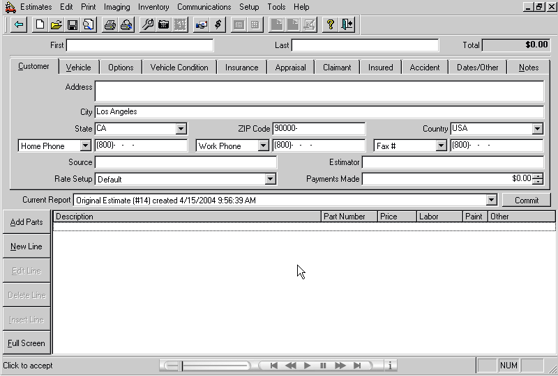The image size is (558, 376).
Task: Click the dollar sign toolbar icon
Action: [x=218, y=25]
